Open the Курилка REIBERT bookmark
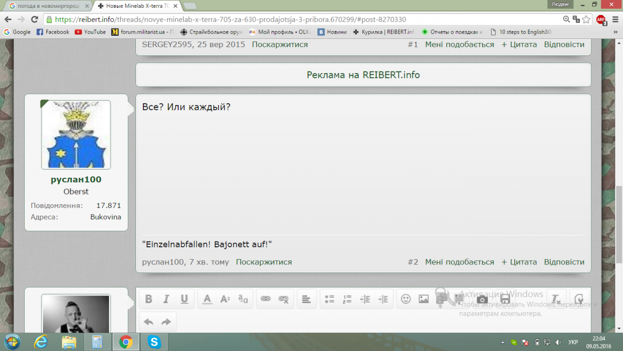The image size is (623, 351). pos(384,32)
